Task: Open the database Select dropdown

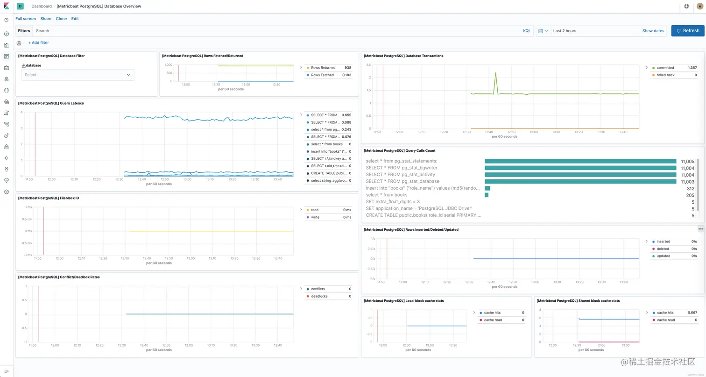Action: pyautogui.click(x=78, y=75)
